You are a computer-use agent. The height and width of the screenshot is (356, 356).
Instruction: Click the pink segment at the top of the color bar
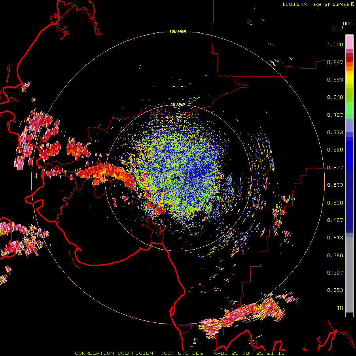point(349,42)
